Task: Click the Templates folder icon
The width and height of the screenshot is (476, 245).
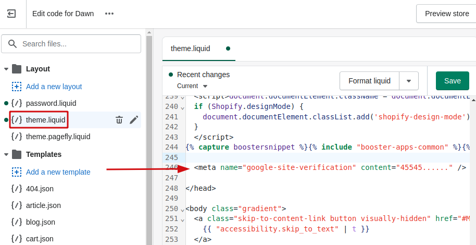Action: 17,154
